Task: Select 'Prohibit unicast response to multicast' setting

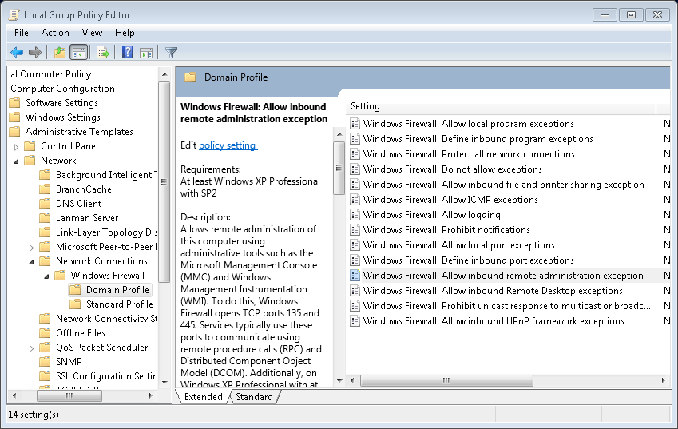Action: [507, 306]
